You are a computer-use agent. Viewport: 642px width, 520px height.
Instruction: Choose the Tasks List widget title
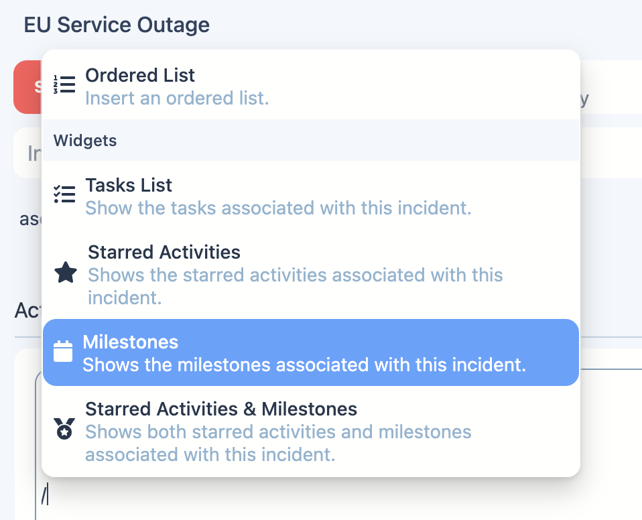click(129, 185)
